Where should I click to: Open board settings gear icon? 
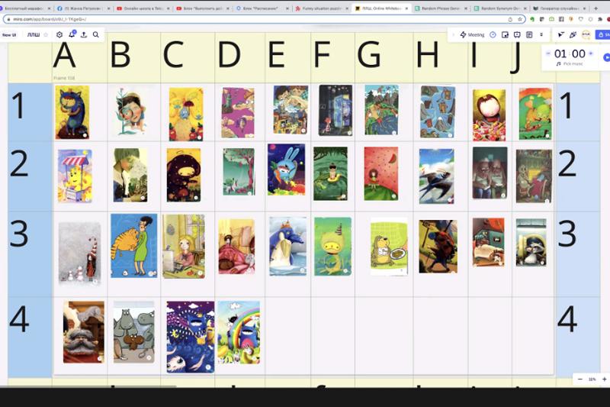click(x=59, y=34)
